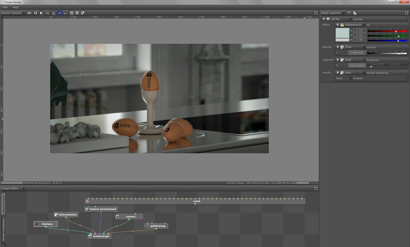Open the glossy material type dropdown
This screenshot has width=410, height=247.
(341, 19)
